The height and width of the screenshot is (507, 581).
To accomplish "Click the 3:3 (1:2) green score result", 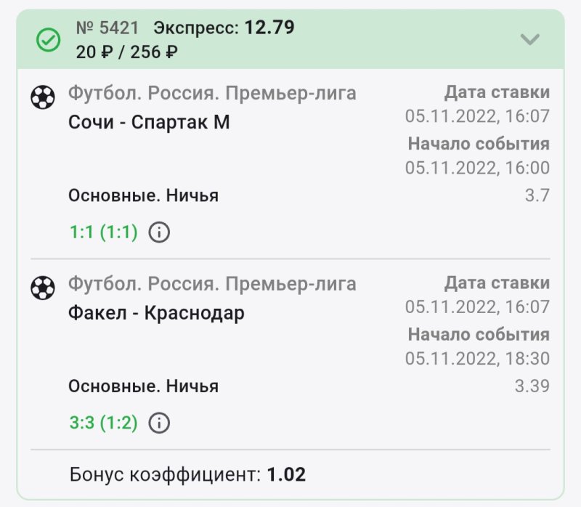I will [x=103, y=423].
